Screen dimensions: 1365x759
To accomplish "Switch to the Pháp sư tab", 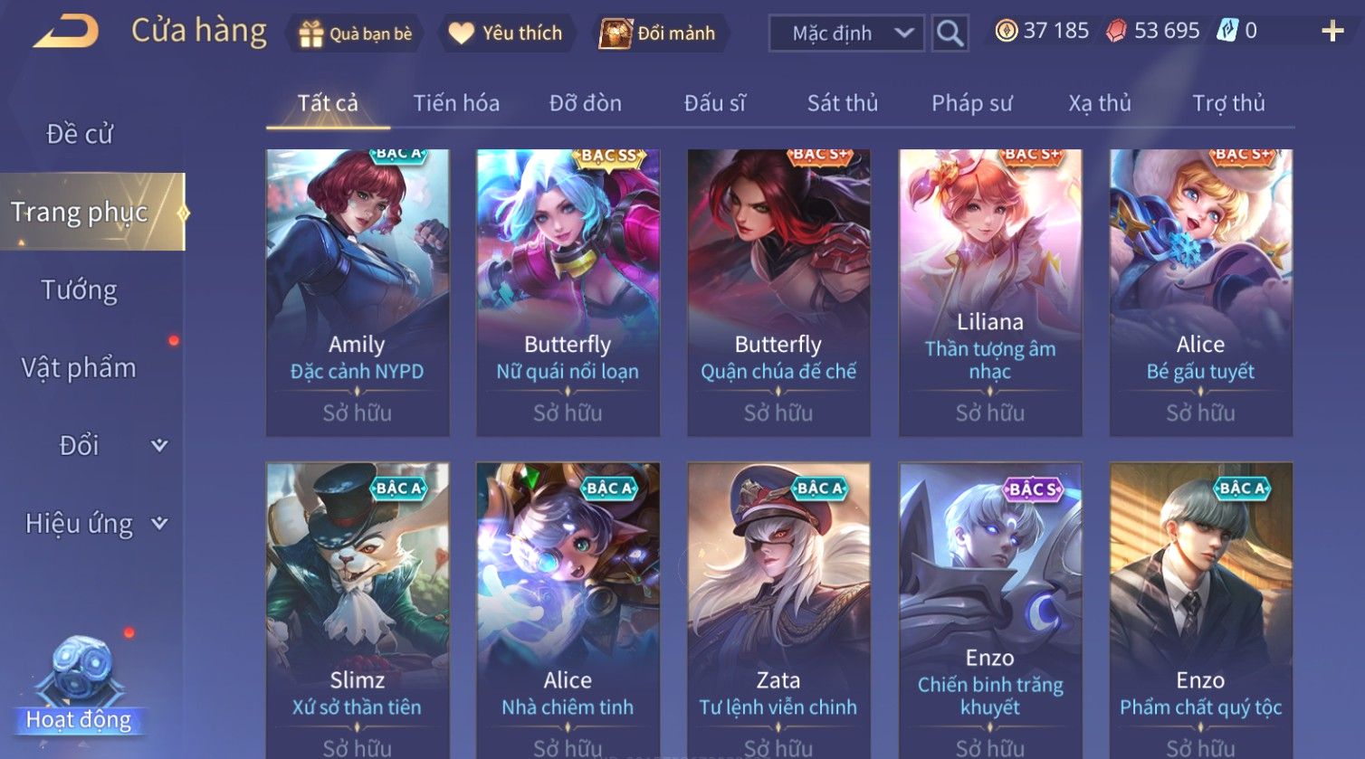I will click(971, 103).
